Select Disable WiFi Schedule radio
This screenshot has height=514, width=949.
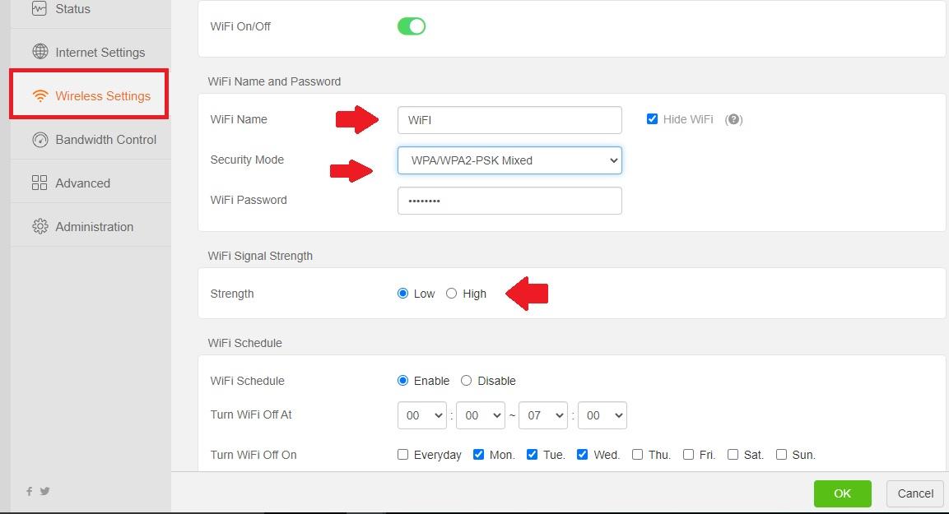[x=466, y=380]
